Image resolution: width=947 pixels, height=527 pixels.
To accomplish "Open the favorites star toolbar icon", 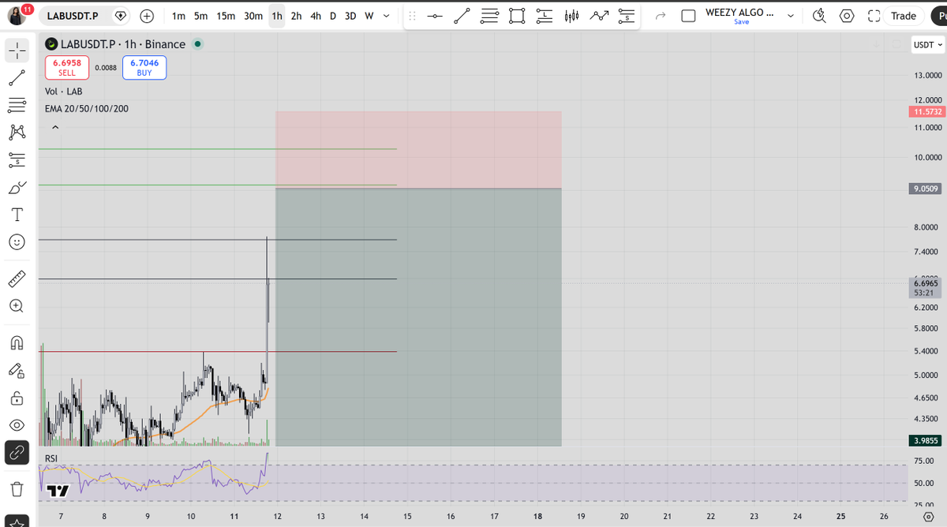I will [17, 521].
